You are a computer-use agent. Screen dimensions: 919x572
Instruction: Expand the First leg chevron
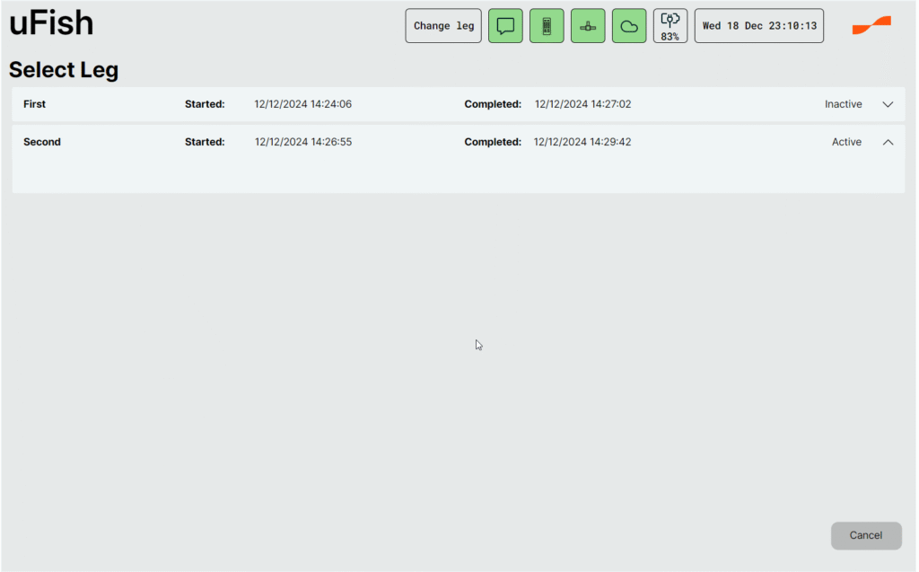point(888,104)
